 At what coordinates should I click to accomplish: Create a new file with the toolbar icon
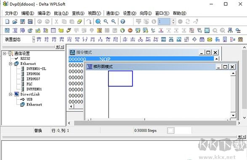7,21
